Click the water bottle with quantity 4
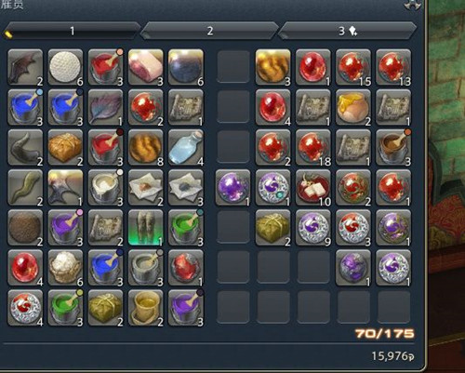This screenshot has width=465, height=373. point(186,147)
